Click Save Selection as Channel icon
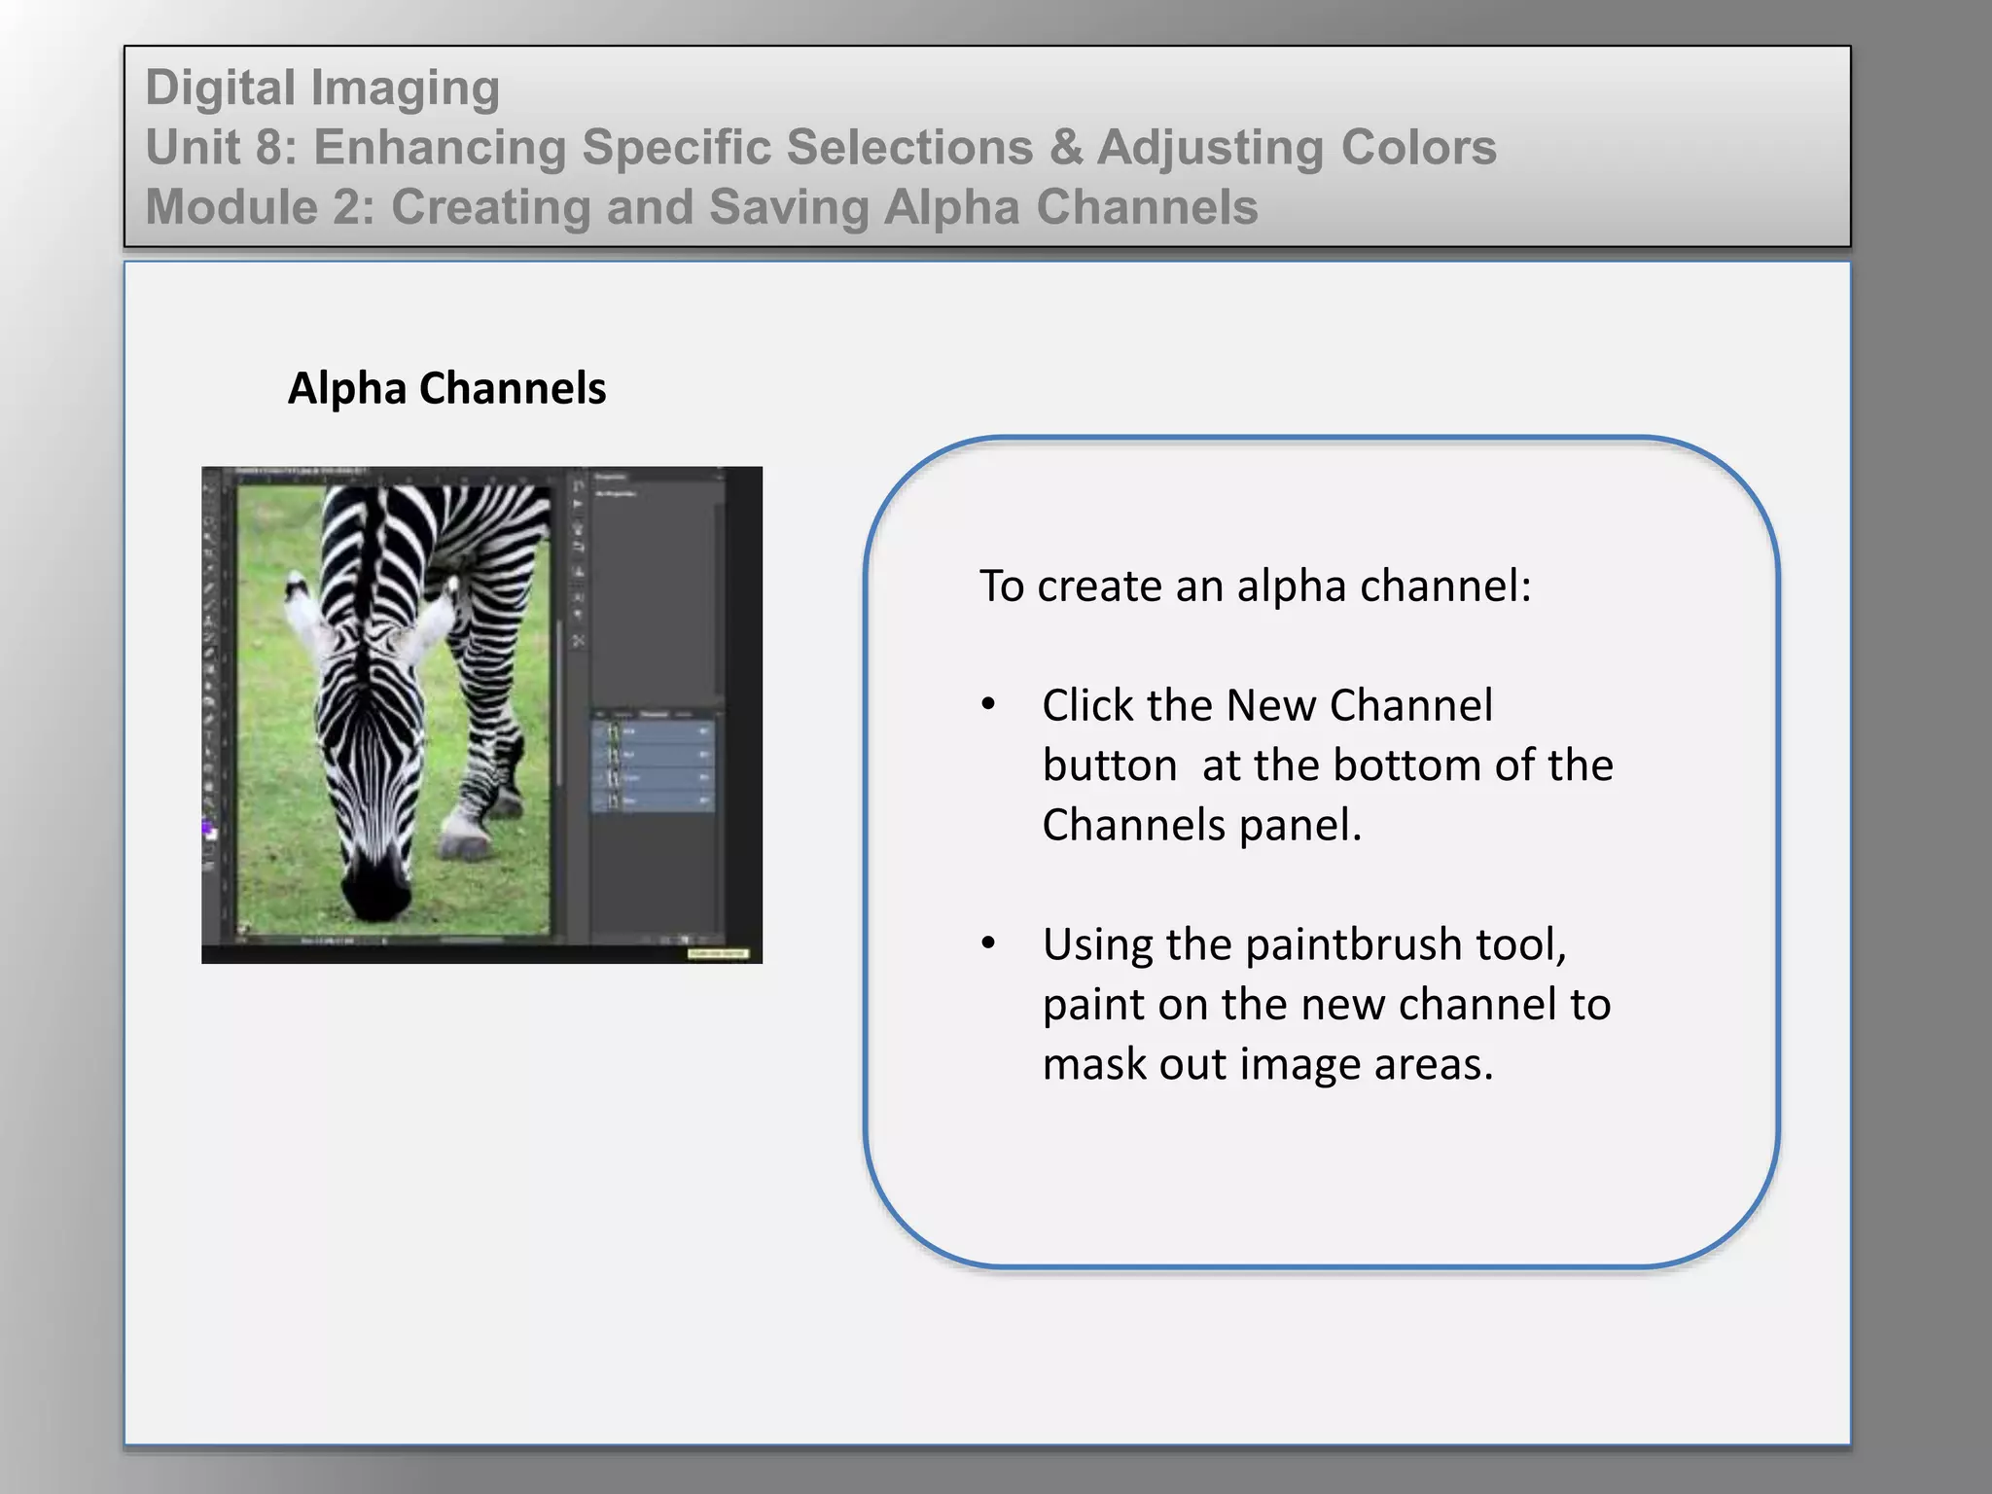The height and width of the screenshot is (1494, 1992). point(665,940)
